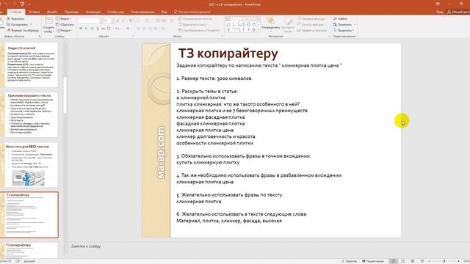This screenshot has width=470, height=264.
Task: Open the Layout (Макет) dropdown
Action: tap(64, 18)
